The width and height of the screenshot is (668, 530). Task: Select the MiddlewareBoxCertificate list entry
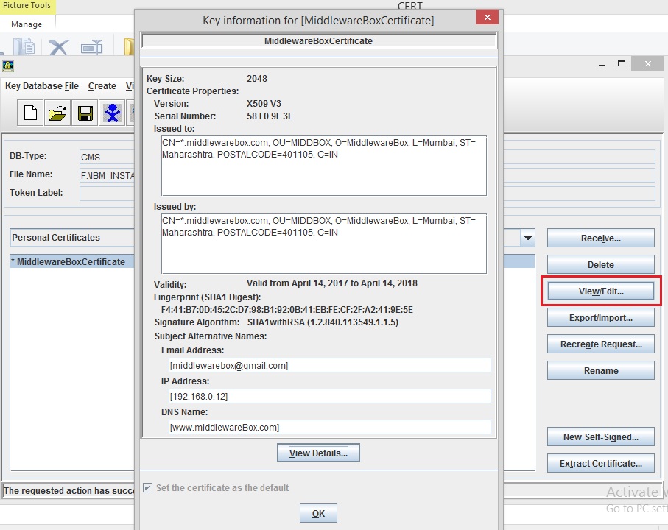pyautogui.click(x=70, y=261)
